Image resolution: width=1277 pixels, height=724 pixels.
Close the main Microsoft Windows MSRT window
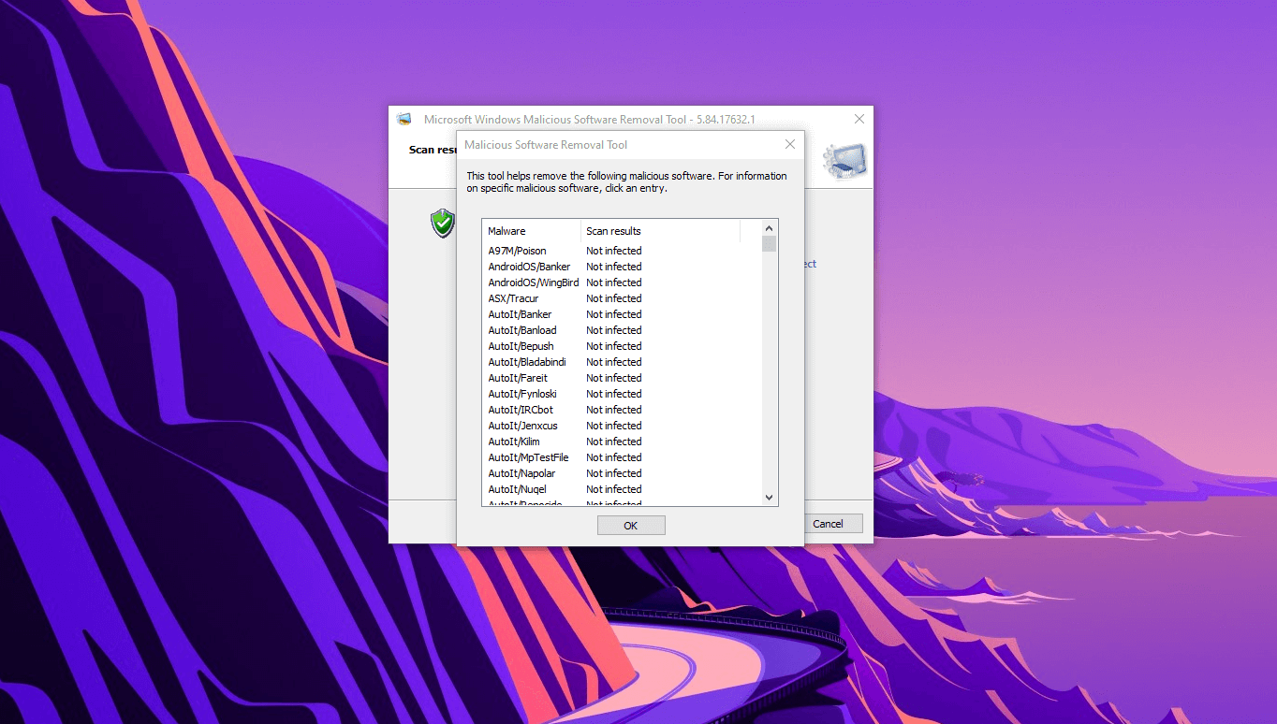859,119
